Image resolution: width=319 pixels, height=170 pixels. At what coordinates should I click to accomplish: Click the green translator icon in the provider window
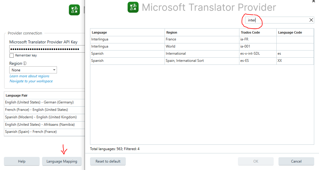click(74, 10)
